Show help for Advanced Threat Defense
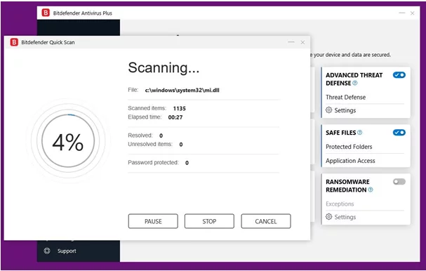Image resolution: width=426 pixels, height=271 pixels. pyautogui.click(x=355, y=83)
